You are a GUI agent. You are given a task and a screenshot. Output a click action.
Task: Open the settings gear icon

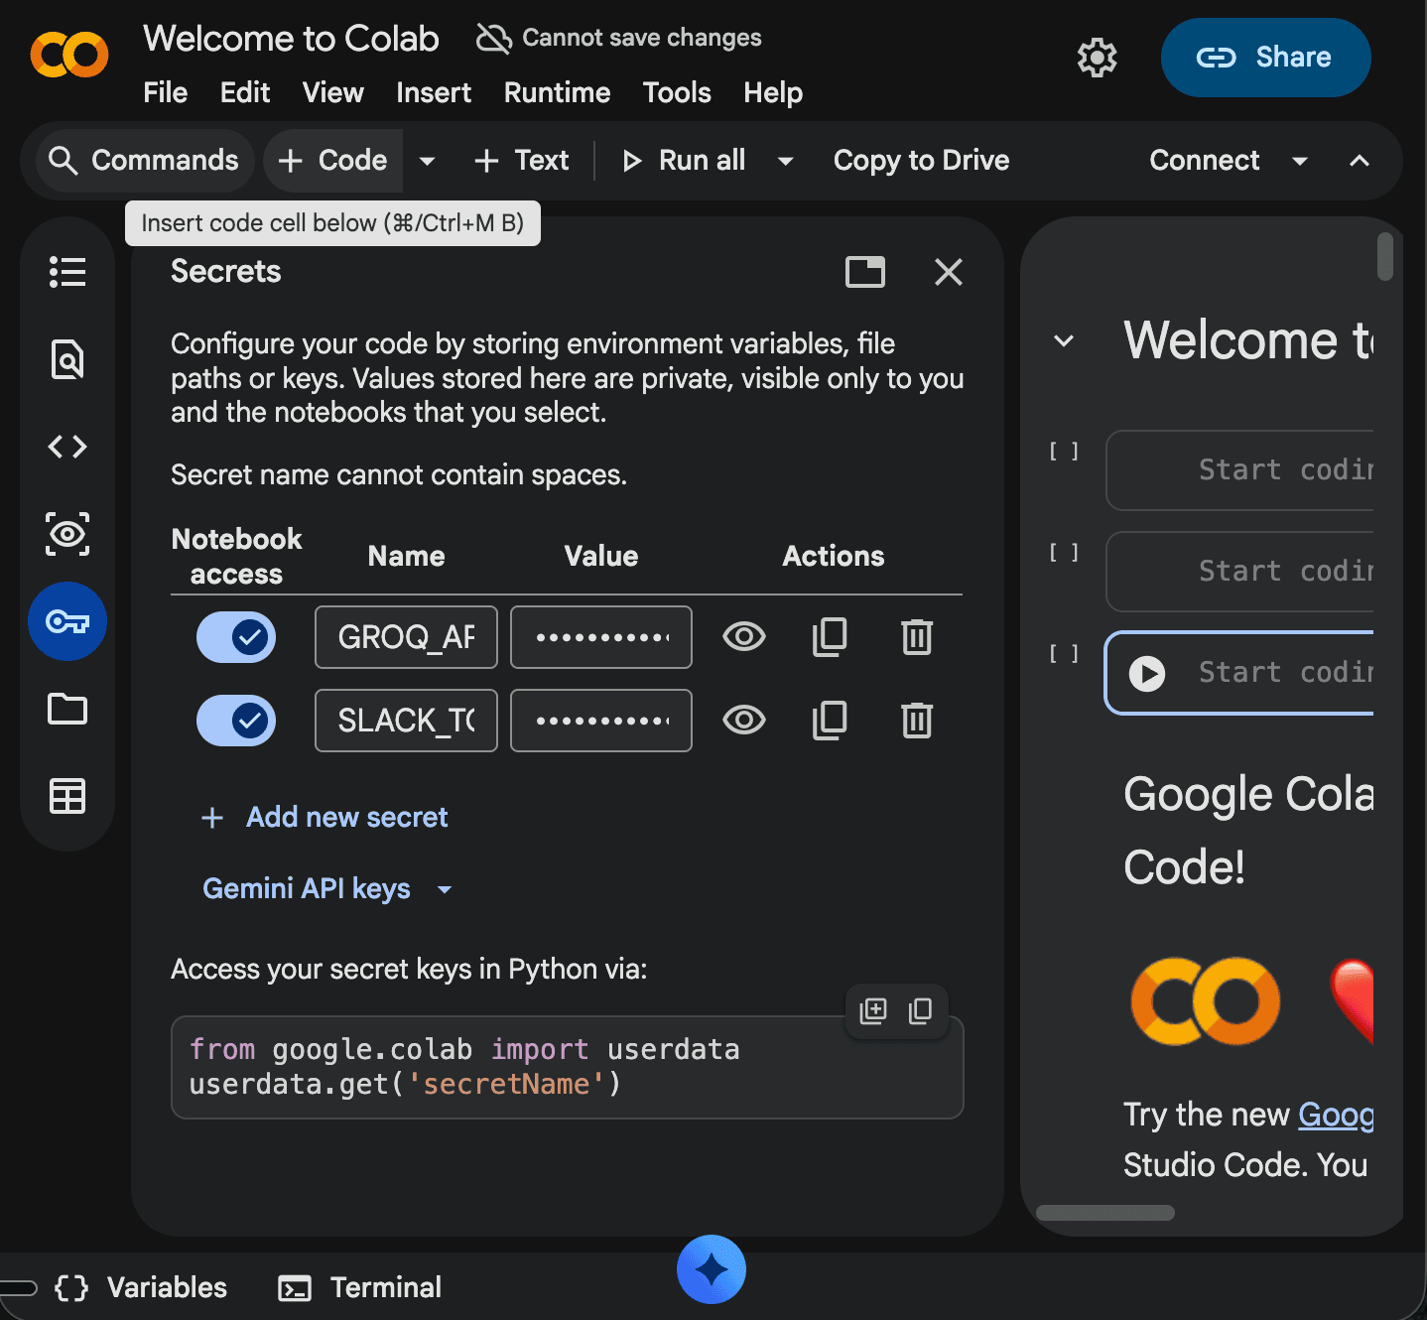[x=1097, y=58]
